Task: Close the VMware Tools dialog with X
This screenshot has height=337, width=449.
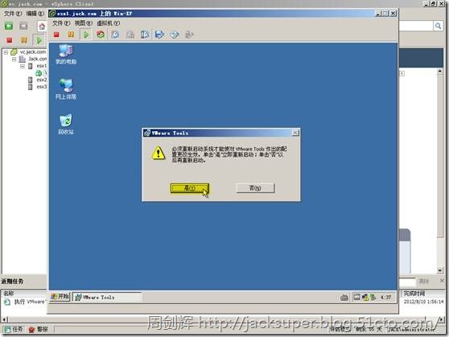Action: coord(295,132)
